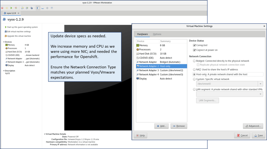Click the Advanced... button
The width and height of the screenshot is (267, 149).
coord(253,126)
